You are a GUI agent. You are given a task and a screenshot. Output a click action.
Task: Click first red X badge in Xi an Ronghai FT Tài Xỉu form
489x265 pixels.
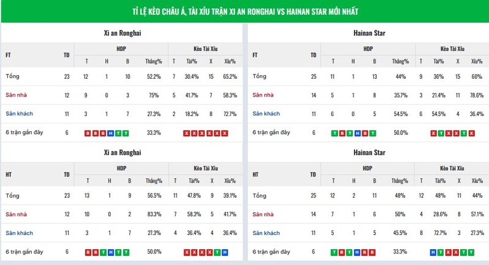[x=186, y=133]
